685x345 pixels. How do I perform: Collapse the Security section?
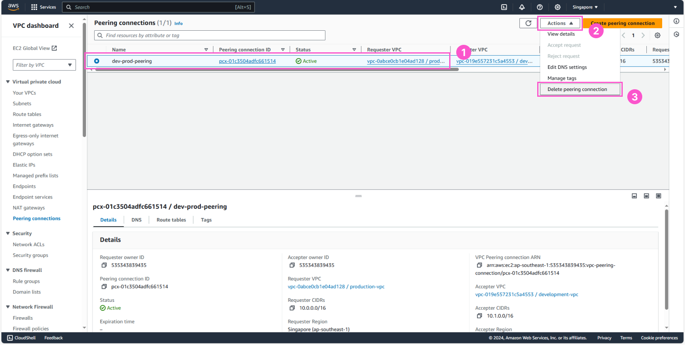8,233
